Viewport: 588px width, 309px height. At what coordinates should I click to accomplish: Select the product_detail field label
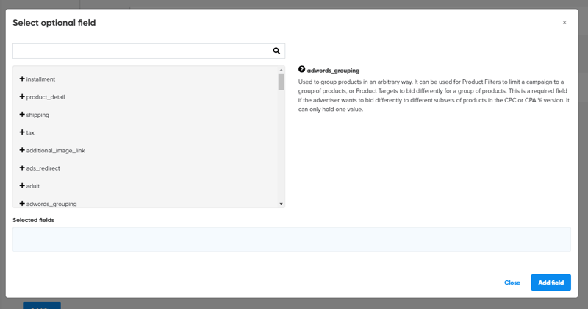coord(46,97)
